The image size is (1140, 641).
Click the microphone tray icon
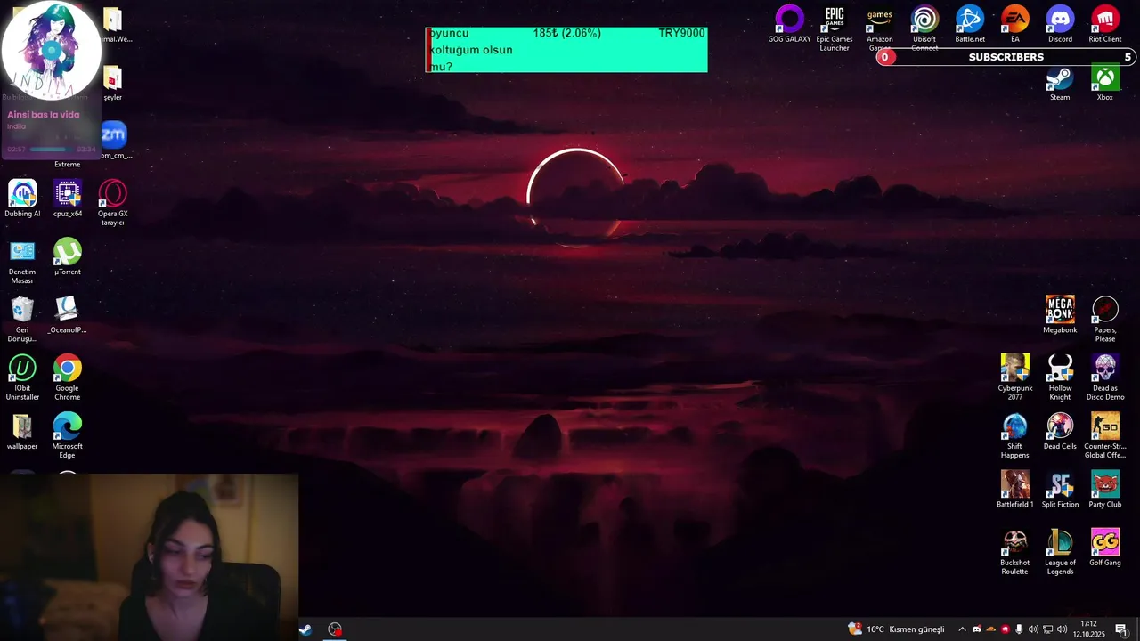1019,629
